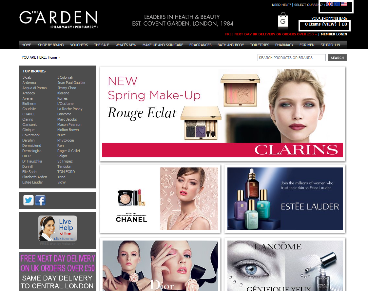Viewport: 368px width, 291px height.
Task: Select Jean Paul Gaultier brand
Action: 71,83
